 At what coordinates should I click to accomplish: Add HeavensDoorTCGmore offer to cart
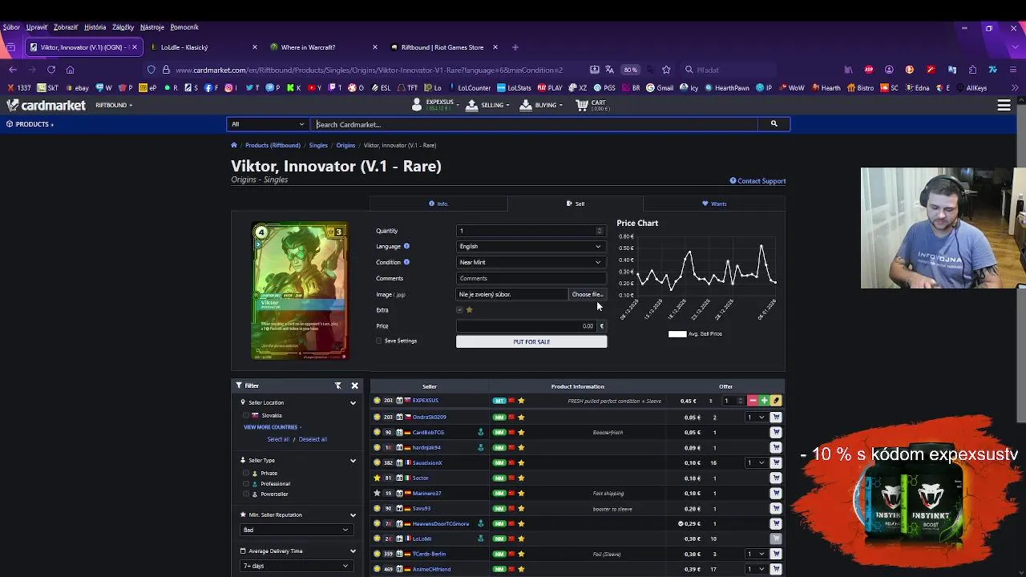(x=776, y=523)
